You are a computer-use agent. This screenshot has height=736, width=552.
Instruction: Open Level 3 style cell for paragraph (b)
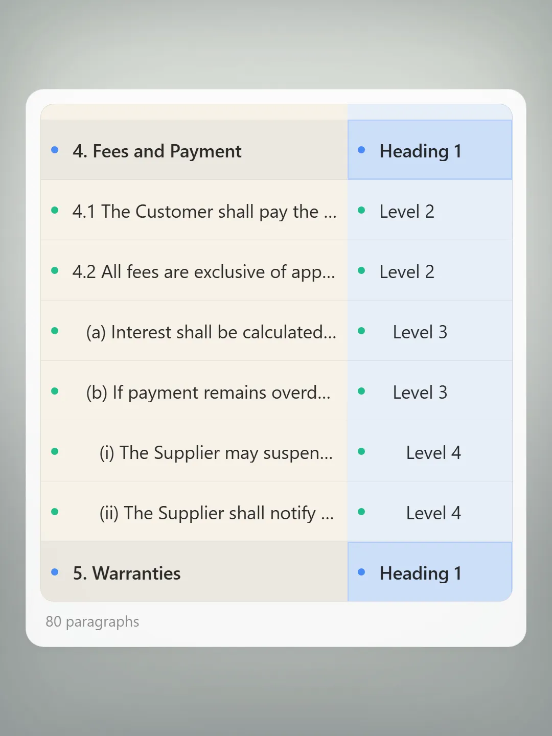click(430, 391)
